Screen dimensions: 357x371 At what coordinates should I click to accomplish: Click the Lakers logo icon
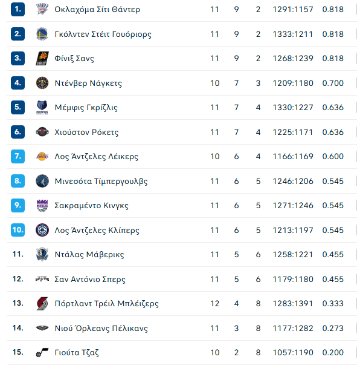point(42,156)
